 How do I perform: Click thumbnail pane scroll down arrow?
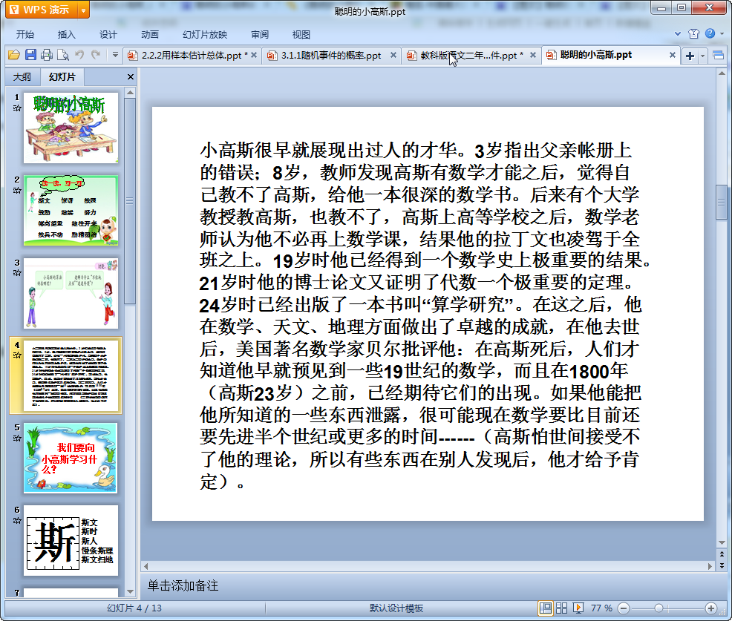click(130, 591)
